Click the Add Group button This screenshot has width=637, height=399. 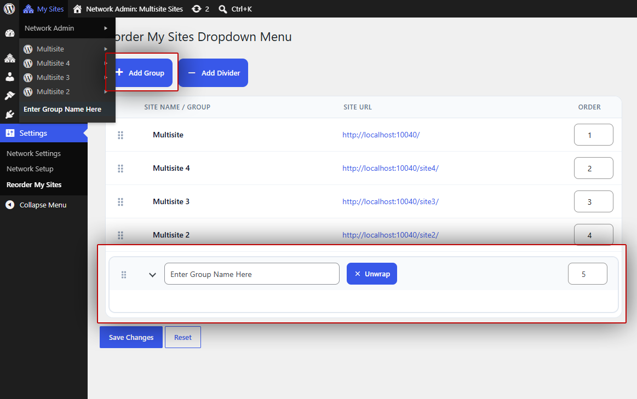tap(144, 73)
